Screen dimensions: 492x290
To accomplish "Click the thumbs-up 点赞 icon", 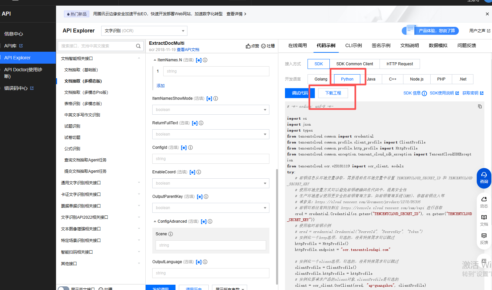I will pos(248,46).
